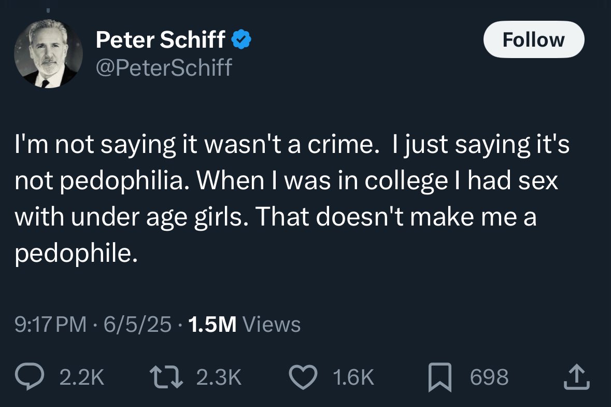
Task: Click the blue verified badge
Action: tap(241, 39)
